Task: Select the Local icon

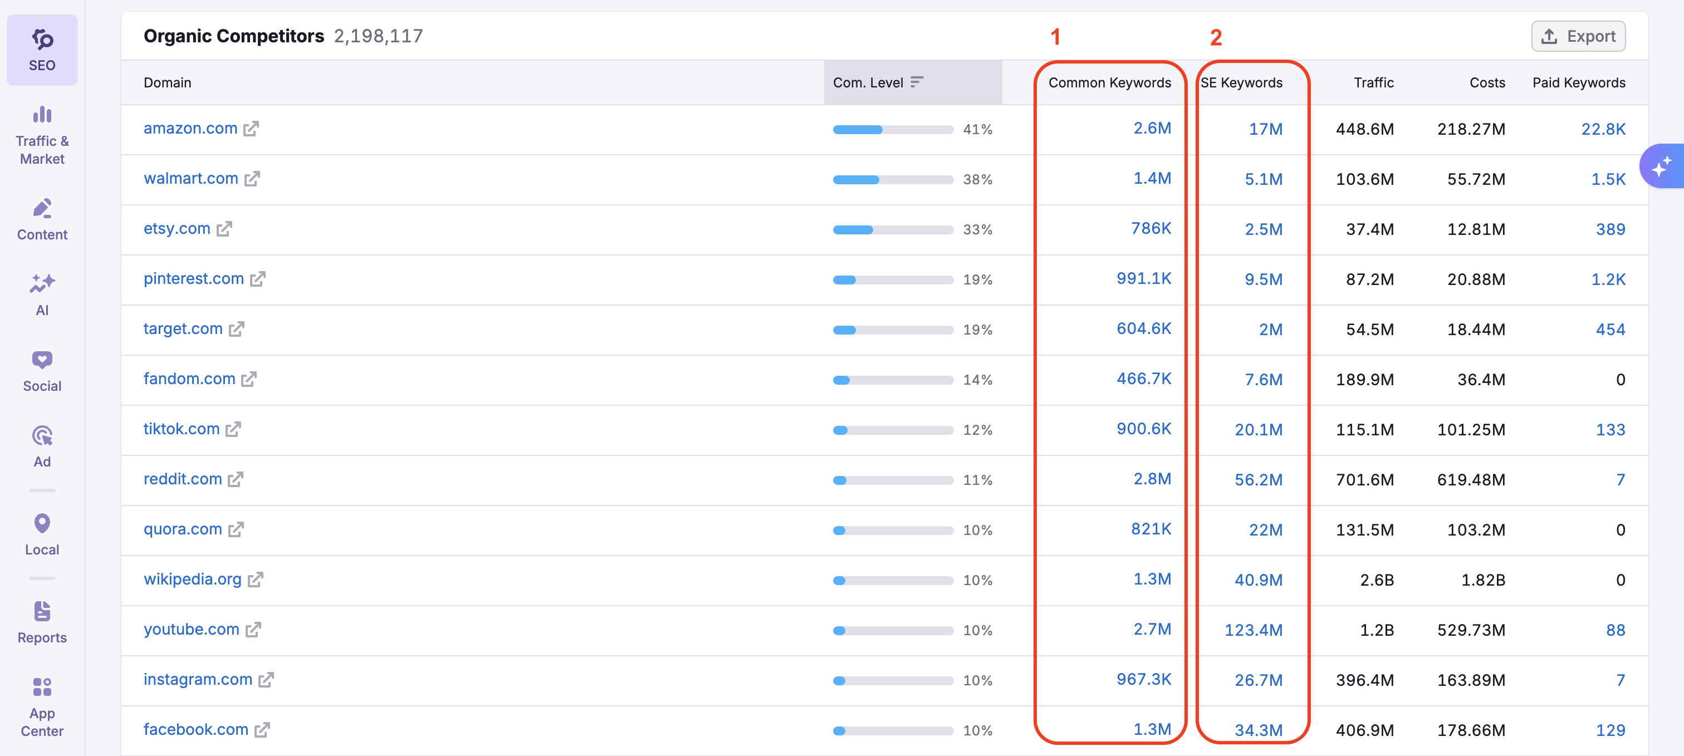Action: (x=42, y=533)
